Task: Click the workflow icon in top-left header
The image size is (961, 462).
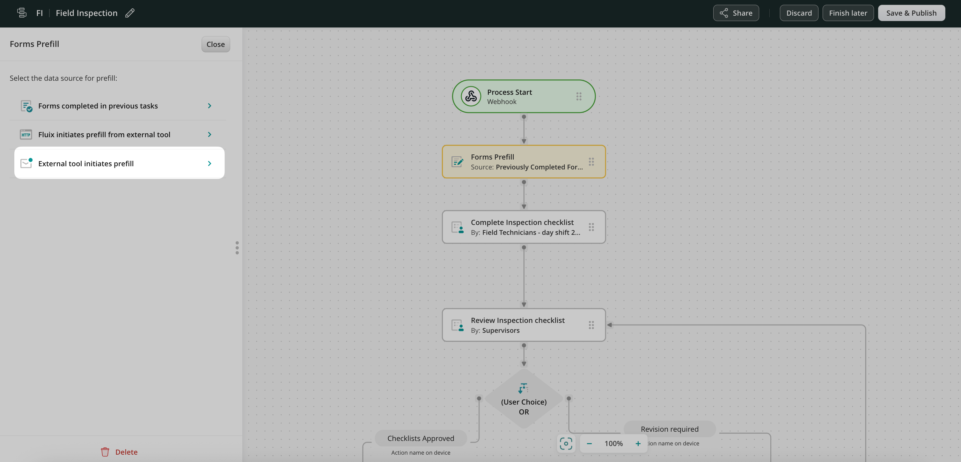Action: coord(22,13)
